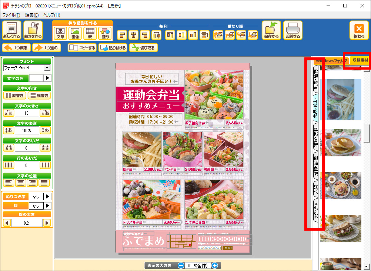Click the font size field showing 13
371x271 pixels.
27,113
